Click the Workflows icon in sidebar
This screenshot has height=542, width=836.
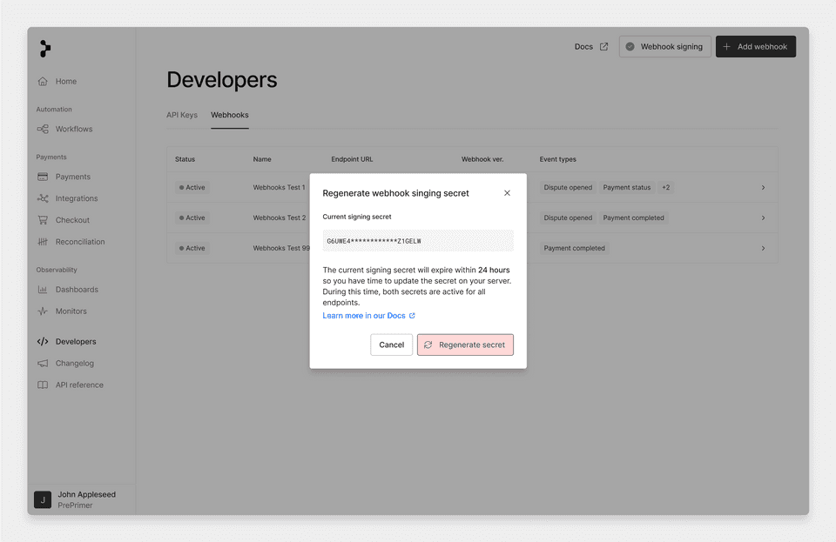43,129
